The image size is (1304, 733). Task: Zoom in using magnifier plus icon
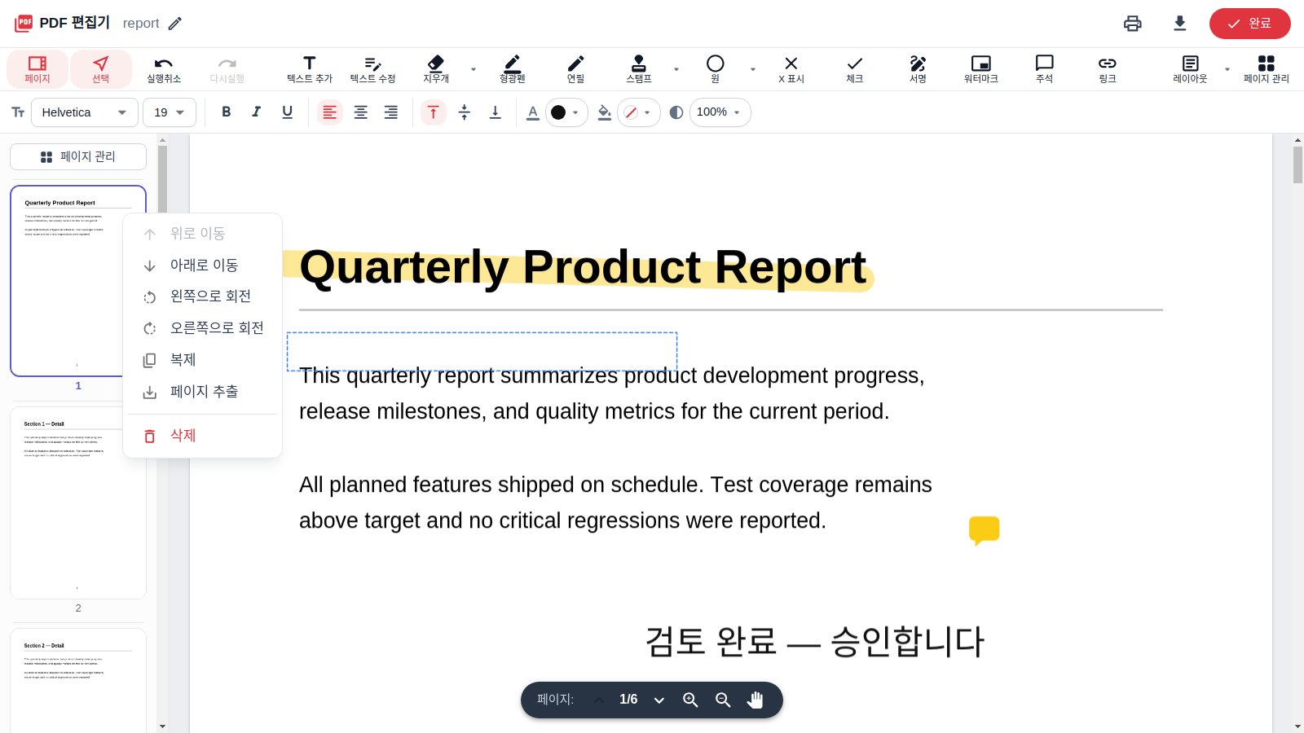pos(690,700)
